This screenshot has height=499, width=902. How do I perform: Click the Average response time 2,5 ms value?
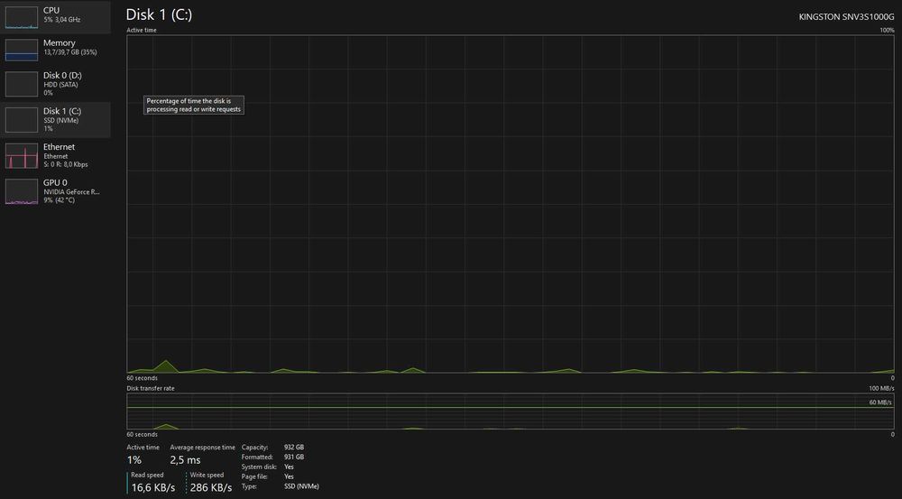pos(185,460)
